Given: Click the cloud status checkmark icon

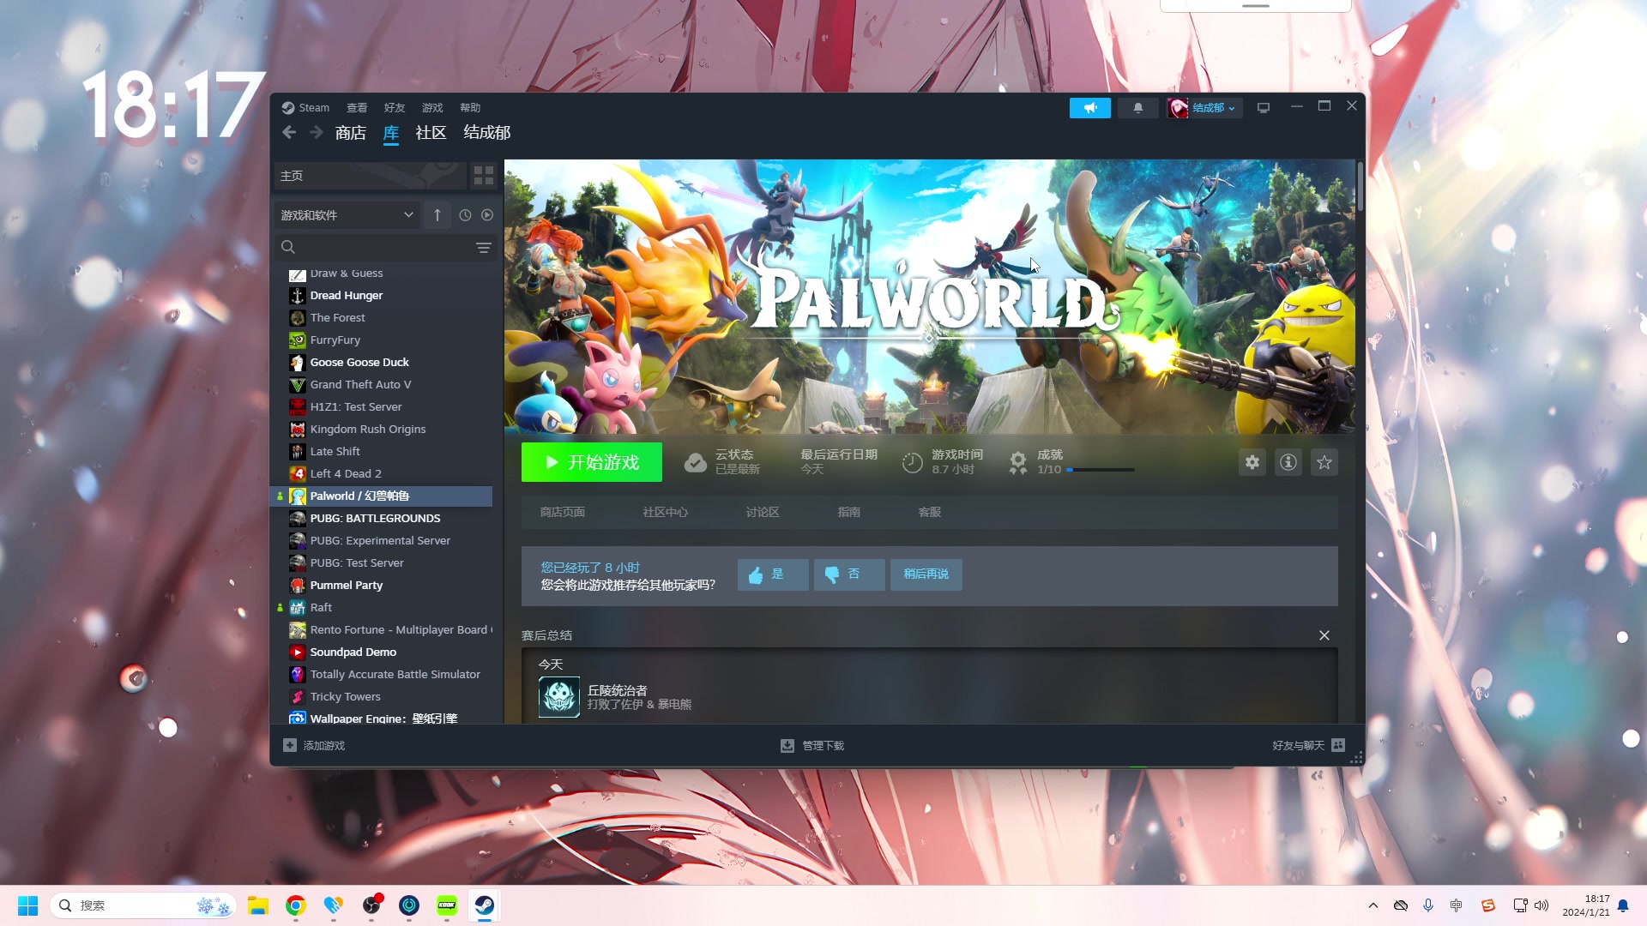Looking at the screenshot, I should (695, 463).
